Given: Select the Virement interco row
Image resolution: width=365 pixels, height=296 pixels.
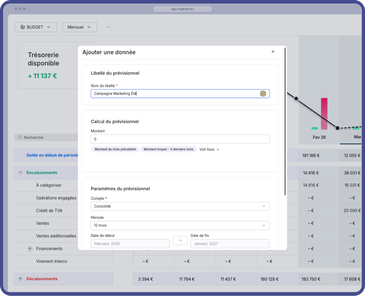Looking at the screenshot, I should point(51,261).
